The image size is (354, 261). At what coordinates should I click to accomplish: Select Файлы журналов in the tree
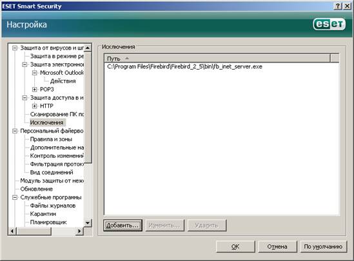coord(53,206)
